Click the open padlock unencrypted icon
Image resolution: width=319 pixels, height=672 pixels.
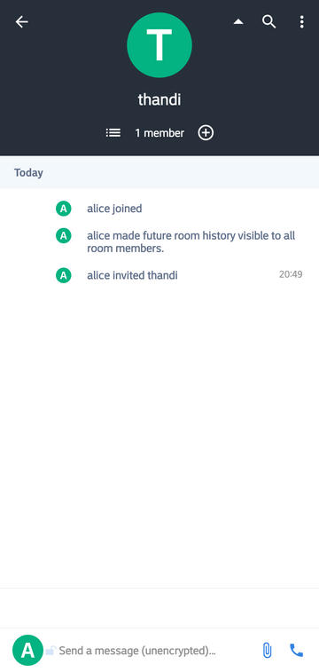pos(51,651)
